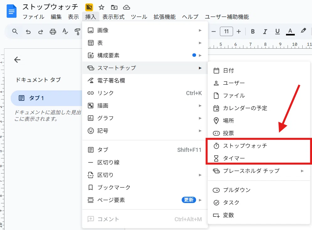Open the ファイル menu

34,17
